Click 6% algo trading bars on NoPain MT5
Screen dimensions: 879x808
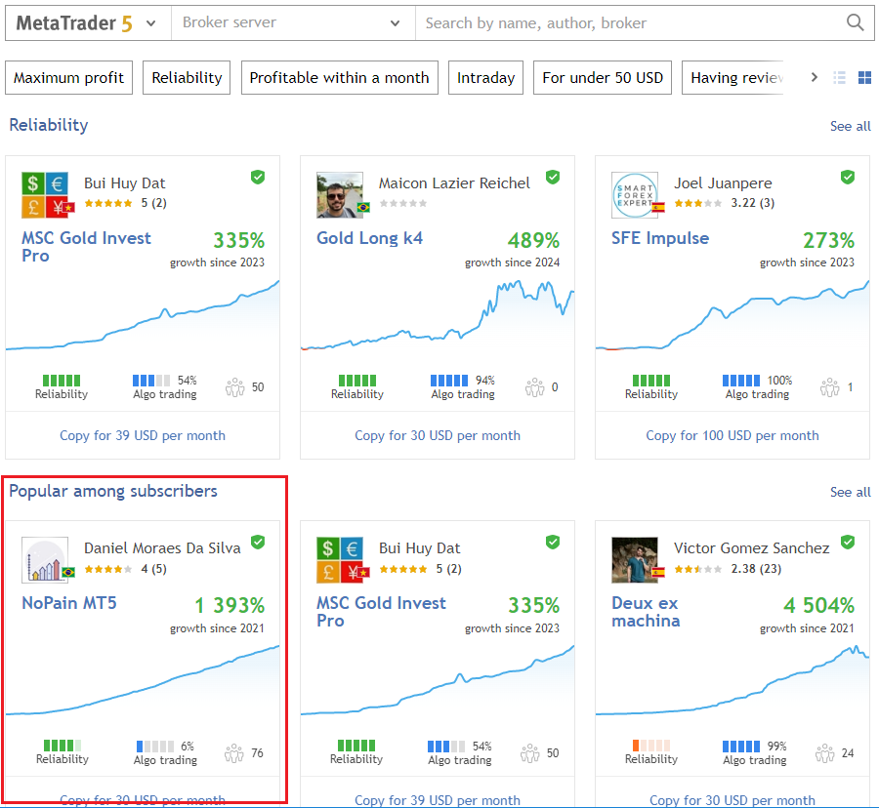click(155, 747)
